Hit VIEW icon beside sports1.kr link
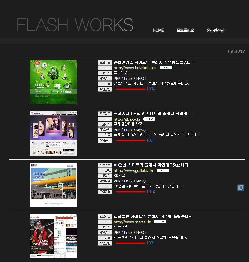Screen dimensions: 249x262 160,222
